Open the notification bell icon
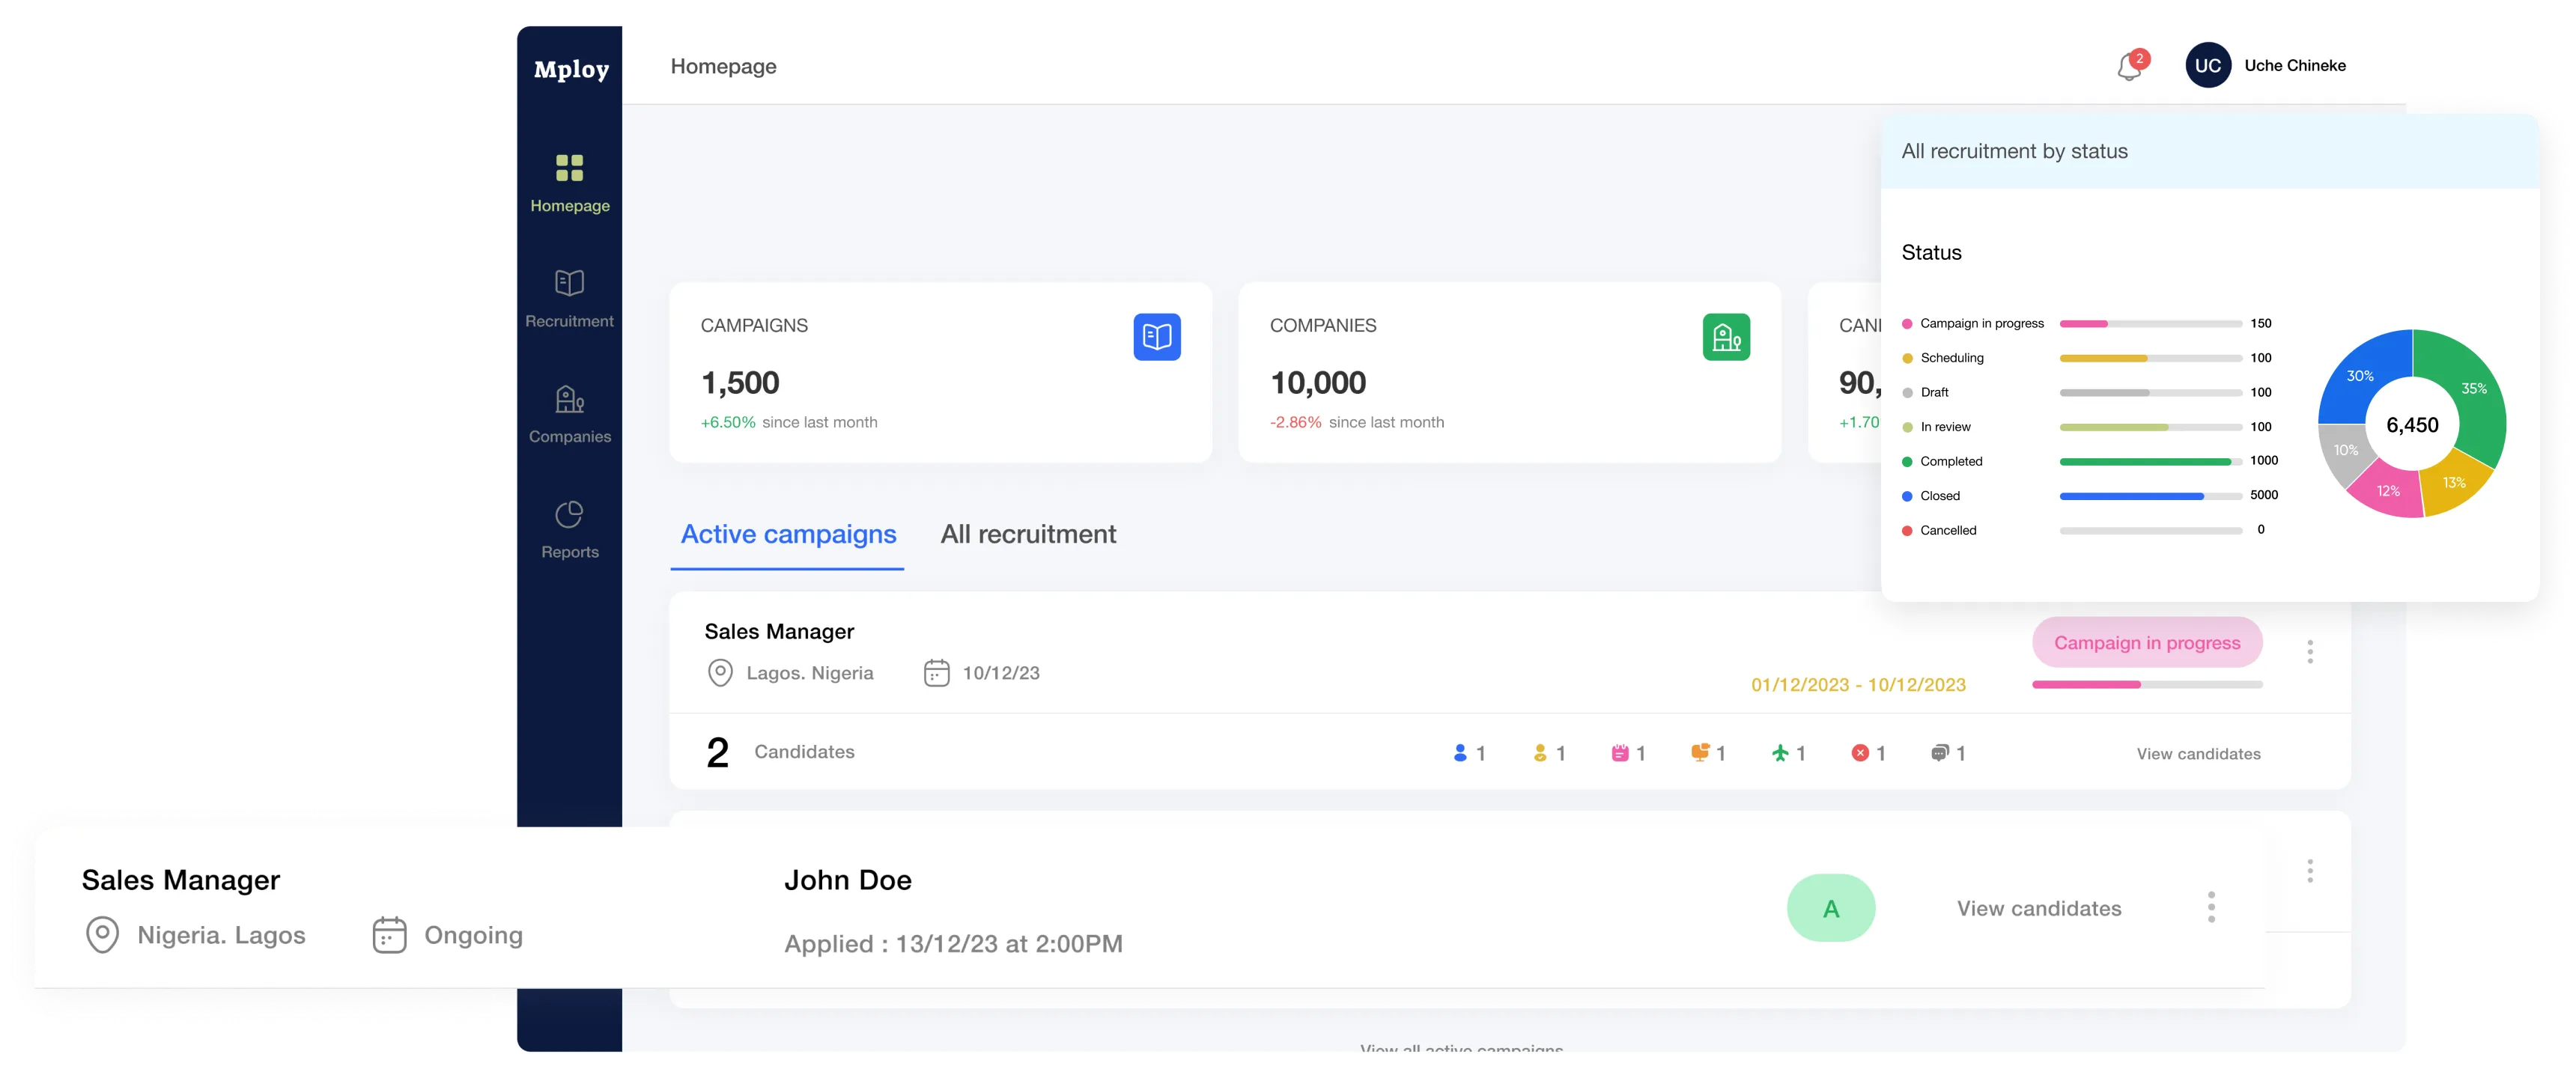This screenshot has height=1078, width=2576. click(2129, 67)
